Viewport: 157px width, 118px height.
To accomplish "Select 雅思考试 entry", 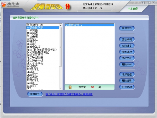I will pos(43,77).
